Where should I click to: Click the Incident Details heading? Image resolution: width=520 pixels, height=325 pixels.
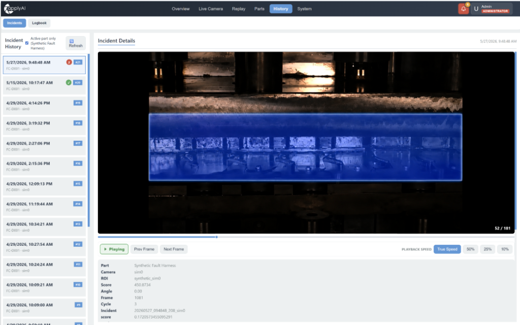pos(116,41)
